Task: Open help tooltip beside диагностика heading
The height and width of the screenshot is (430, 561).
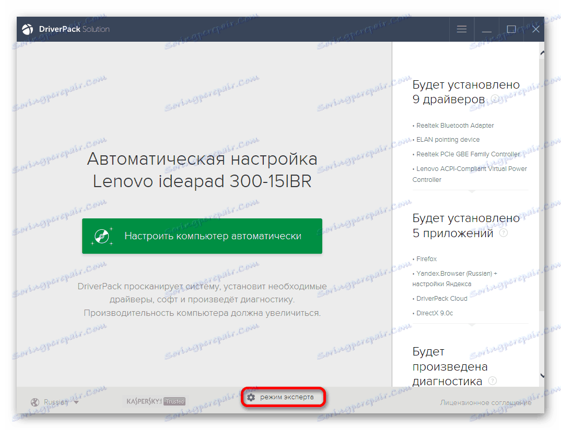Action: click(x=492, y=381)
